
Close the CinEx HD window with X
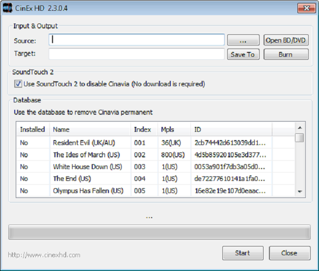click(307, 8)
